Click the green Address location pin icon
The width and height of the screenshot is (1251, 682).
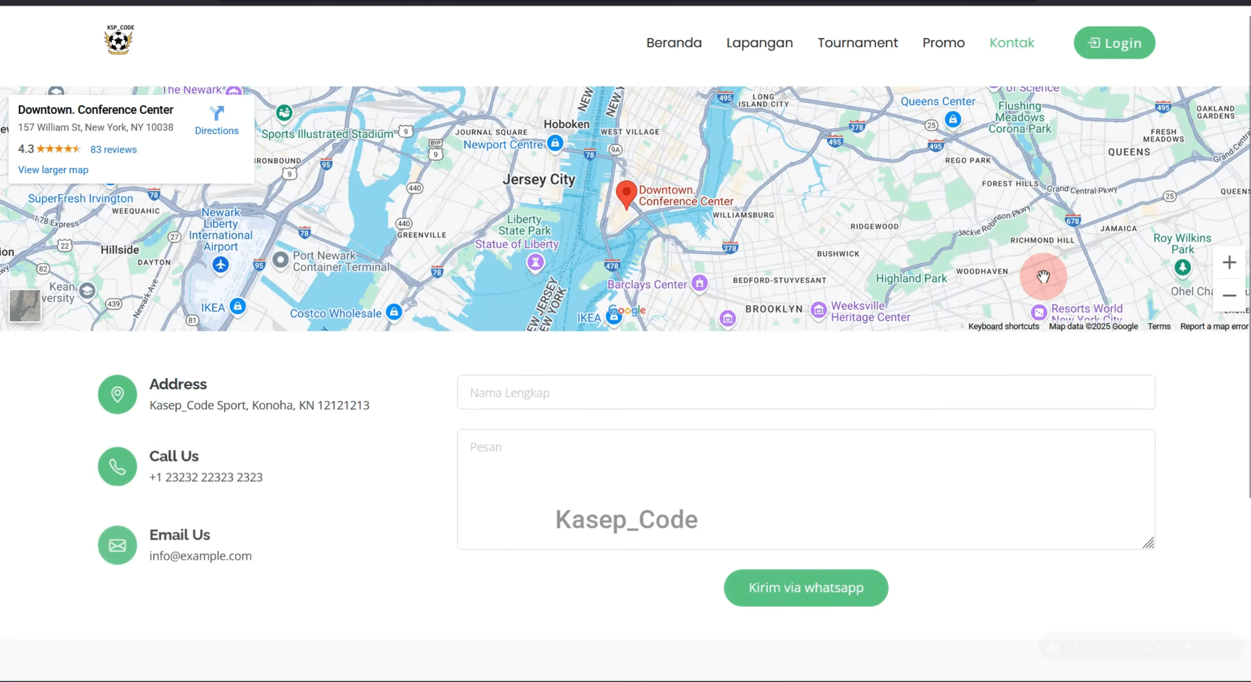(x=117, y=395)
